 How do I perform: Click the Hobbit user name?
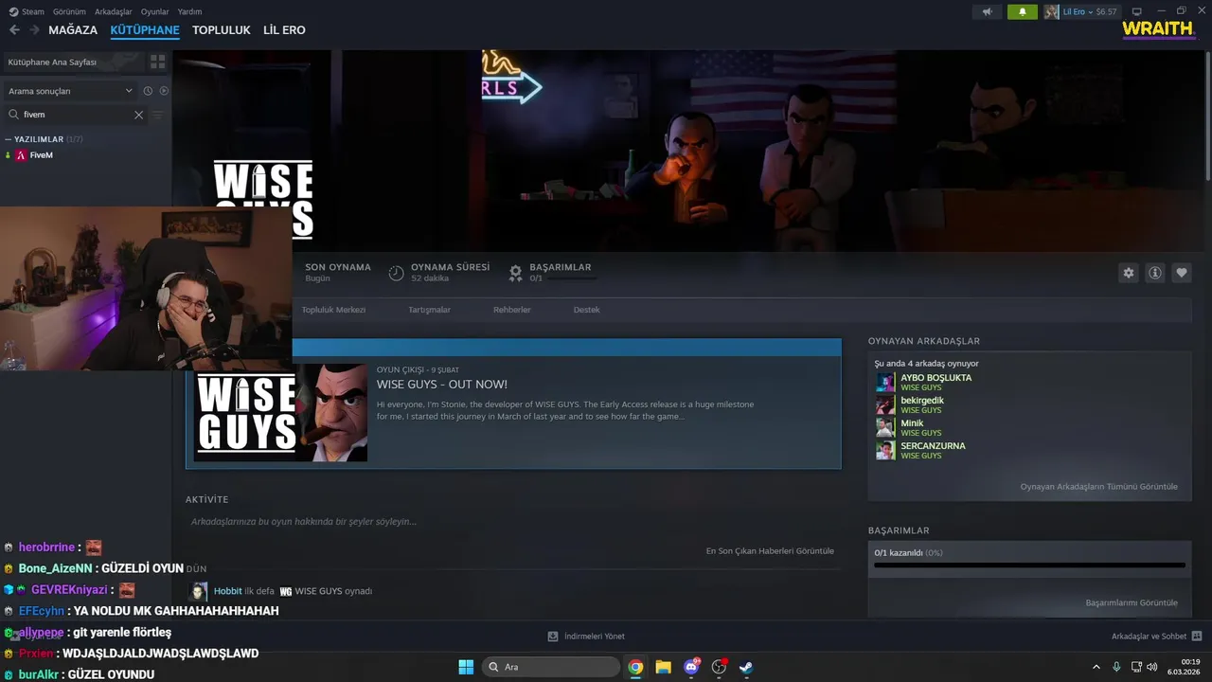228,591
